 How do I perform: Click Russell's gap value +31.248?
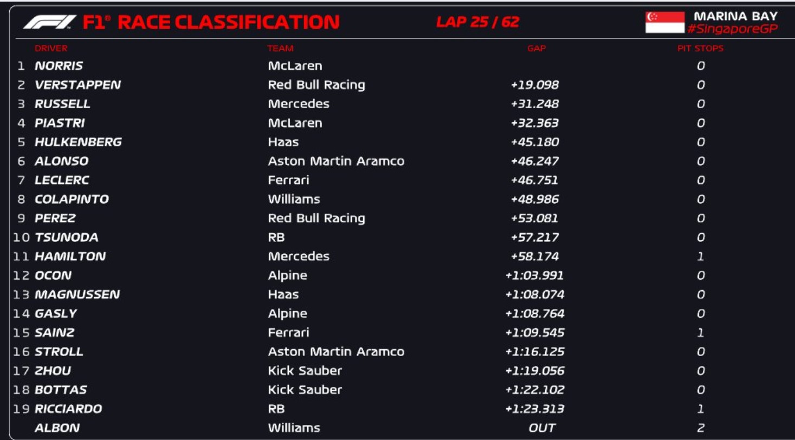pos(534,104)
